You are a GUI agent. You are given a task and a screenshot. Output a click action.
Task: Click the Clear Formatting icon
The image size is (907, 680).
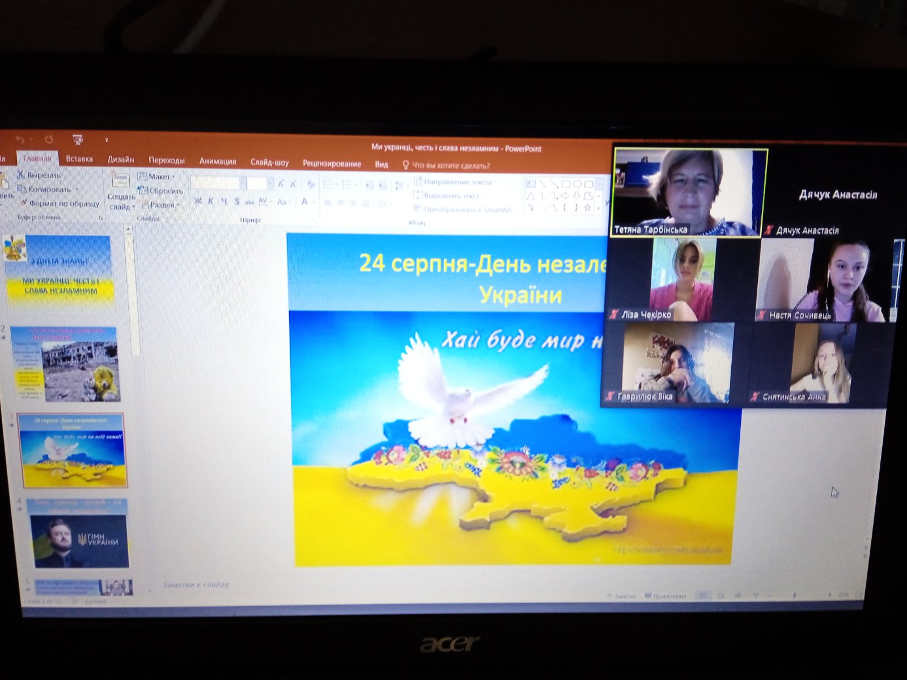coord(310,184)
